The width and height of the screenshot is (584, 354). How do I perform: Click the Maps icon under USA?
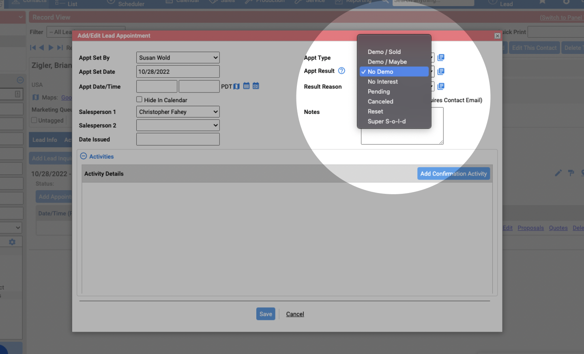[36, 97]
